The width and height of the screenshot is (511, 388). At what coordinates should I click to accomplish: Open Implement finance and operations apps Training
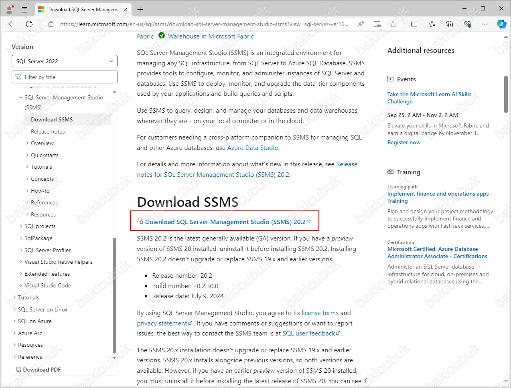coord(440,197)
